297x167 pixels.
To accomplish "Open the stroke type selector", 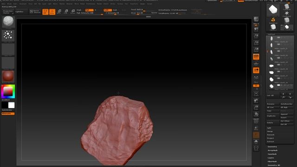I will tap(8, 35).
